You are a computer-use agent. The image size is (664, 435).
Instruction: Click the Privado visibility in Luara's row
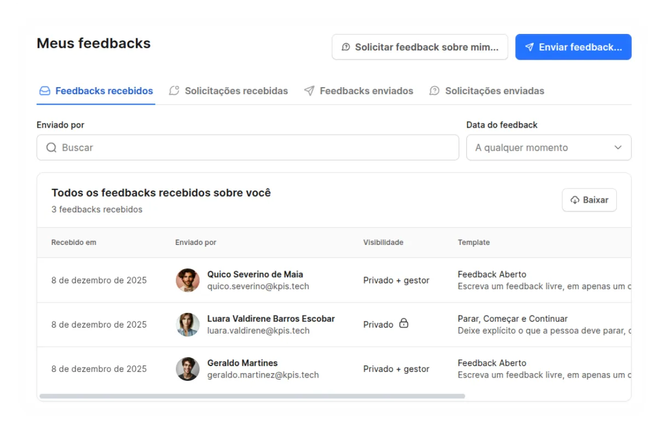tap(378, 324)
